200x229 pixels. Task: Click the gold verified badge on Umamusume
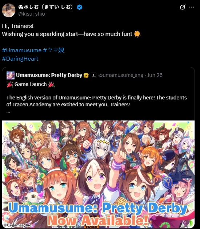(86, 75)
